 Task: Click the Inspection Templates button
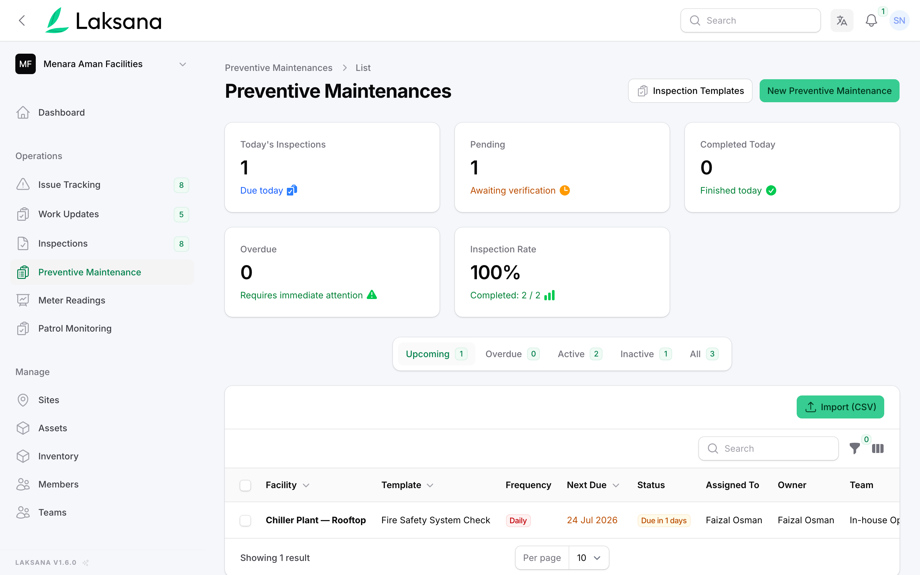point(690,91)
